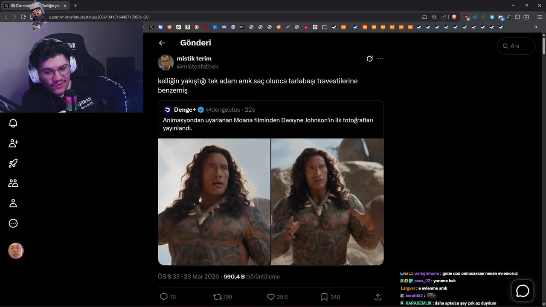The height and width of the screenshot is (307, 546).
Task: Click the install-app icon in address bar
Action: 424,17
